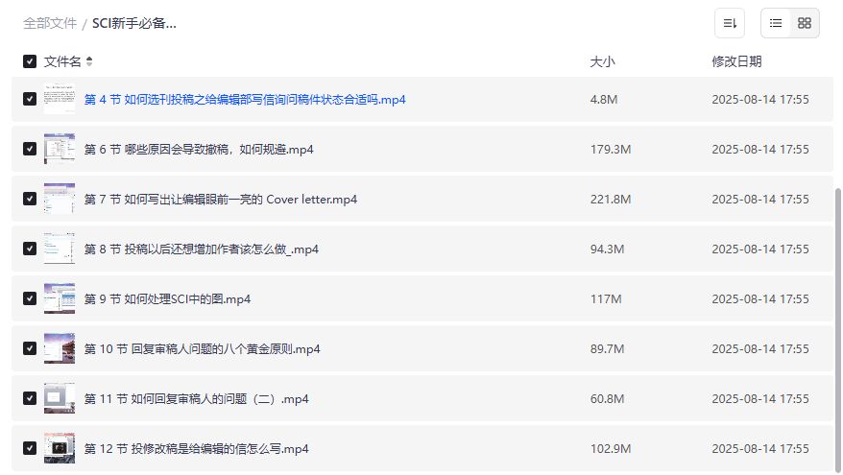This screenshot has width=843, height=475.
Task: Open 第 7 节 Cover letter.mp4 file
Action: click(221, 200)
